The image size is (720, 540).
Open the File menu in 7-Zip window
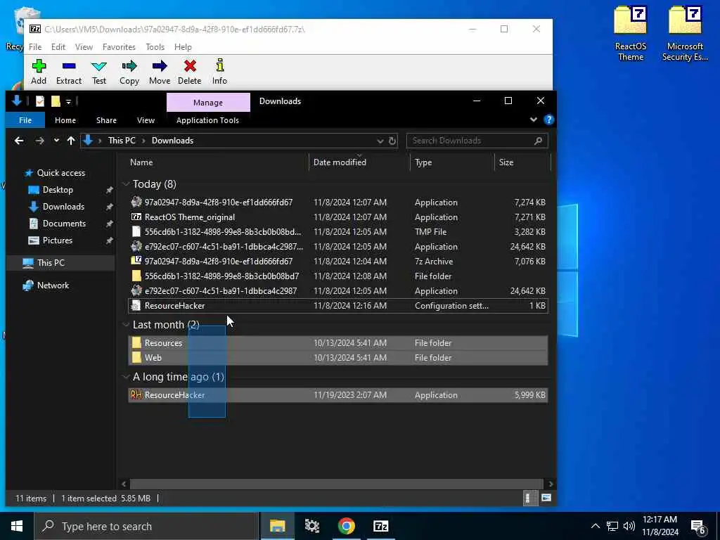pyautogui.click(x=35, y=47)
